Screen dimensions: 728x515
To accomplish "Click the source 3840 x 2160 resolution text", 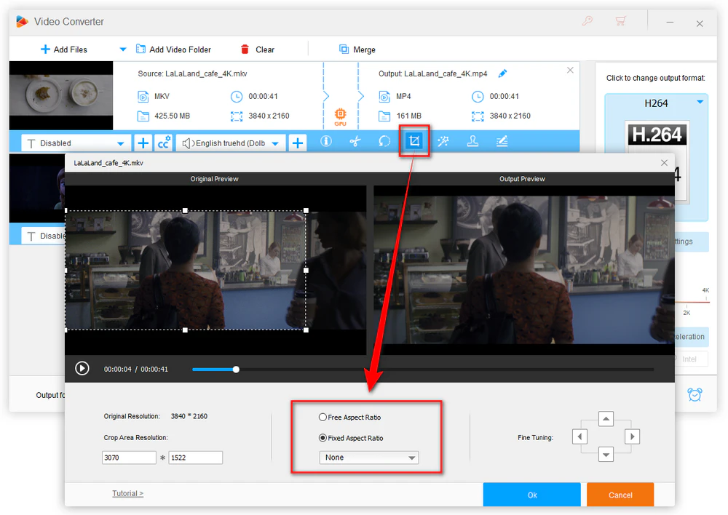I will (x=269, y=116).
